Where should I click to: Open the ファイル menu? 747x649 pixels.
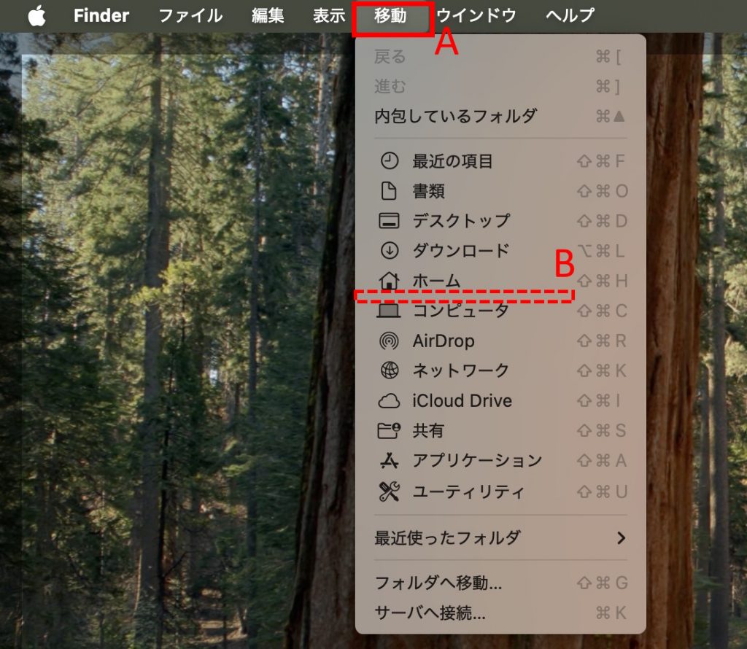click(x=190, y=16)
